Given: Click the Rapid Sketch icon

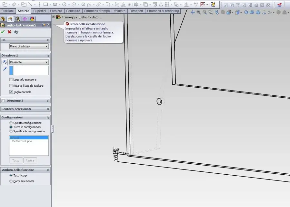Looking at the screenshot, I should coord(213,5).
